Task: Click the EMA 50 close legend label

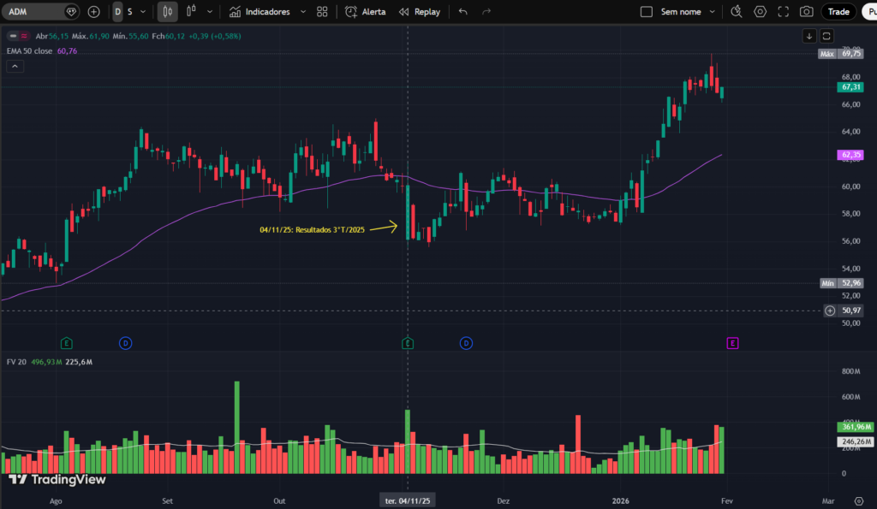Action: (27, 51)
